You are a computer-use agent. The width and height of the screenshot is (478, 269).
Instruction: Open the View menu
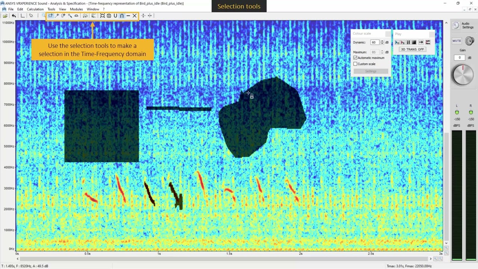click(62, 9)
